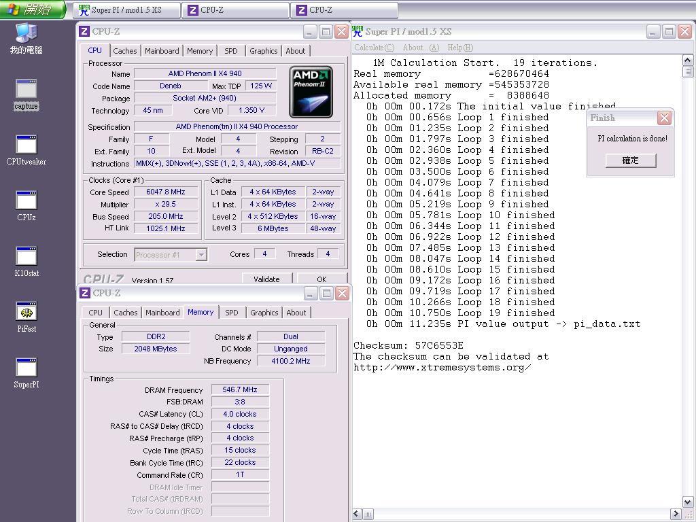Launch the CPUz desktop shortcut
The width and height of the screenshot is (696, 522).
(27, 205)
